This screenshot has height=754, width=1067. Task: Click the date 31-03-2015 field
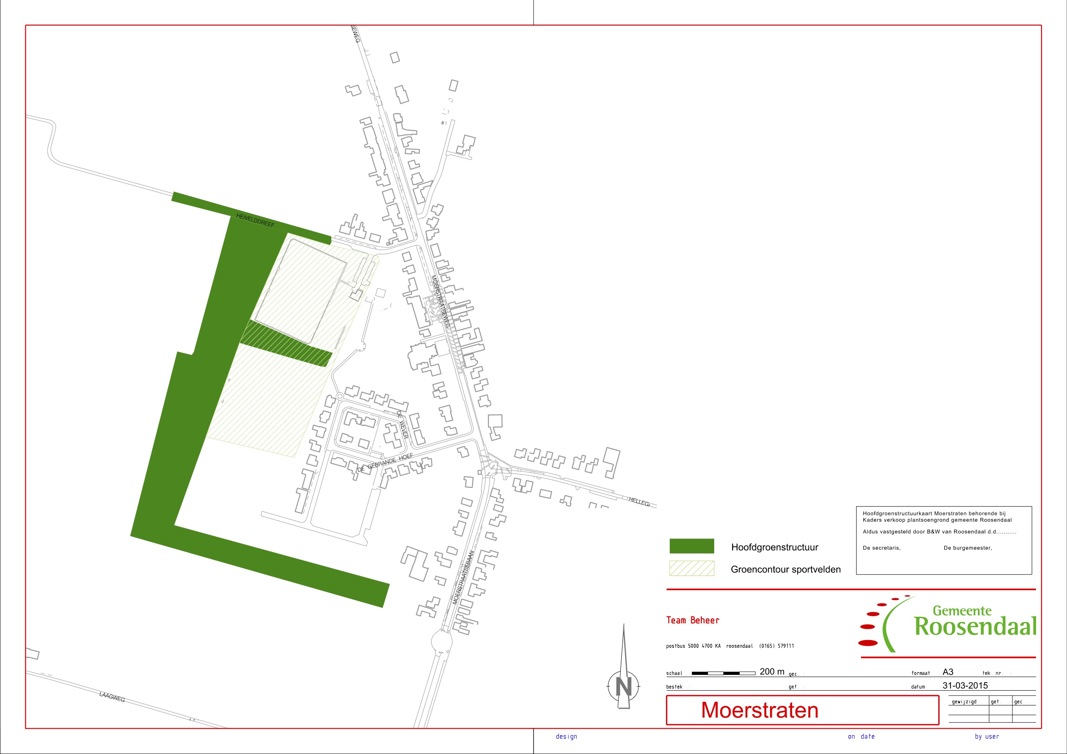click(x=965, y=685)
